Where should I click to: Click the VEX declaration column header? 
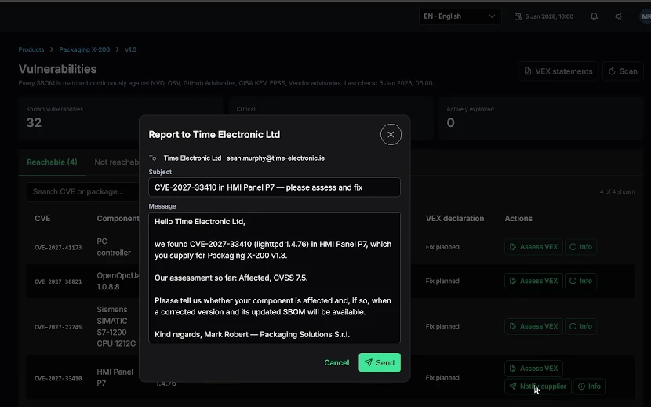pyautogui.click(x=455, y=219)
